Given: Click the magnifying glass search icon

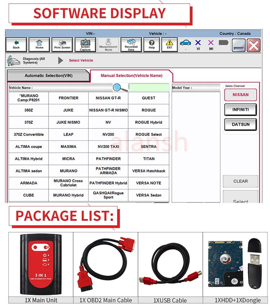Looking at the screenshot, I should point(120,88).
